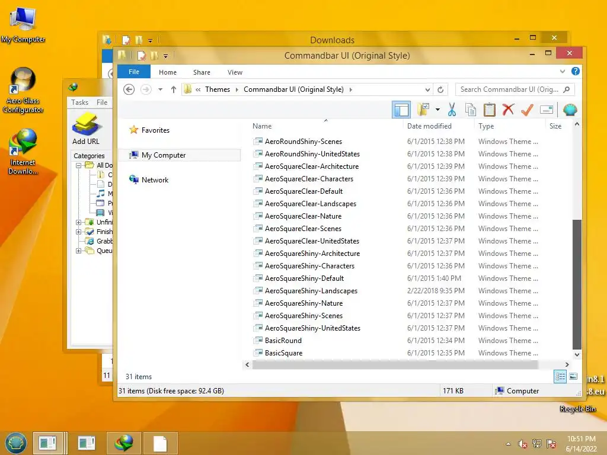607x455 pixels.
Task: Click Themes in the address breadcrumb
Action: click(217, 89)
